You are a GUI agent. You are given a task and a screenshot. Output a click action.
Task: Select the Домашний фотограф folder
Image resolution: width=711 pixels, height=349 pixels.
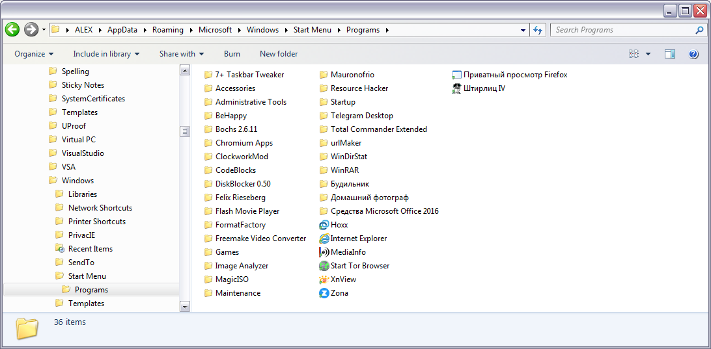(364, 198)
